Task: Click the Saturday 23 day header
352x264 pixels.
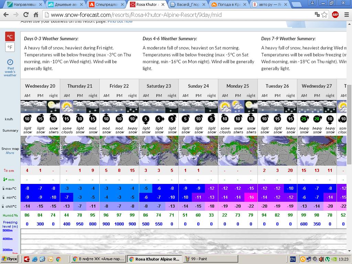Action: tap(159, 86)
